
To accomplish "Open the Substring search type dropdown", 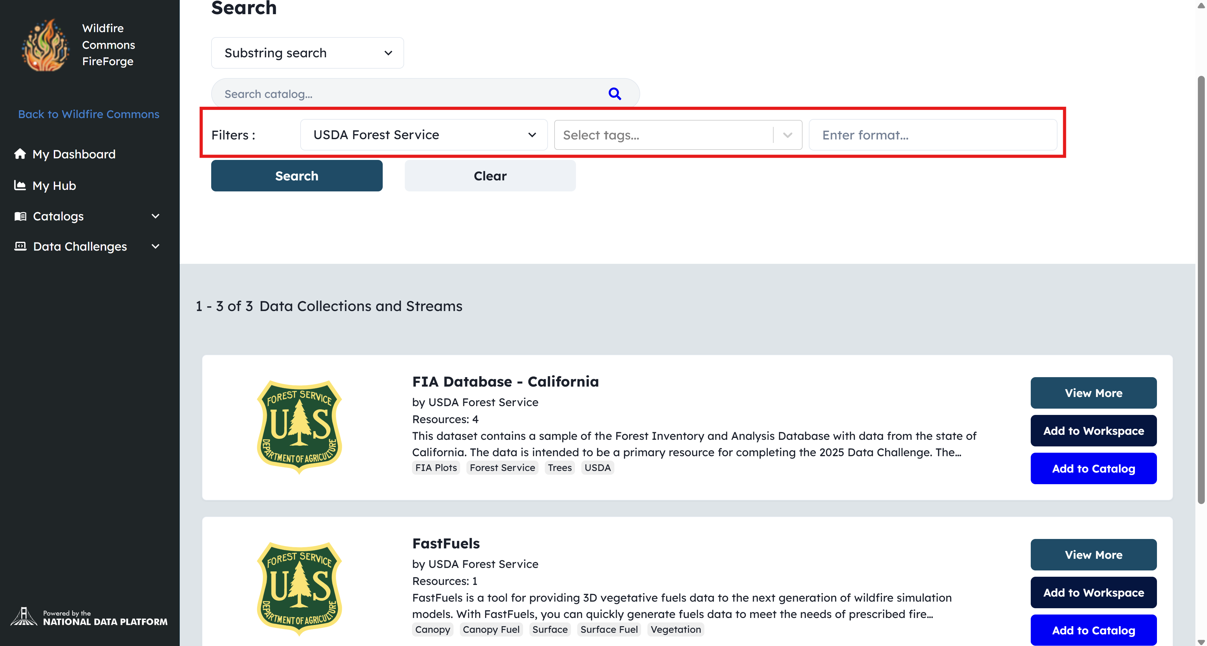I will click(307, 53).
